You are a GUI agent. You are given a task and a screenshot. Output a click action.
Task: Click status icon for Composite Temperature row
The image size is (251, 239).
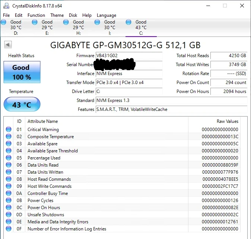click(9, 136)
